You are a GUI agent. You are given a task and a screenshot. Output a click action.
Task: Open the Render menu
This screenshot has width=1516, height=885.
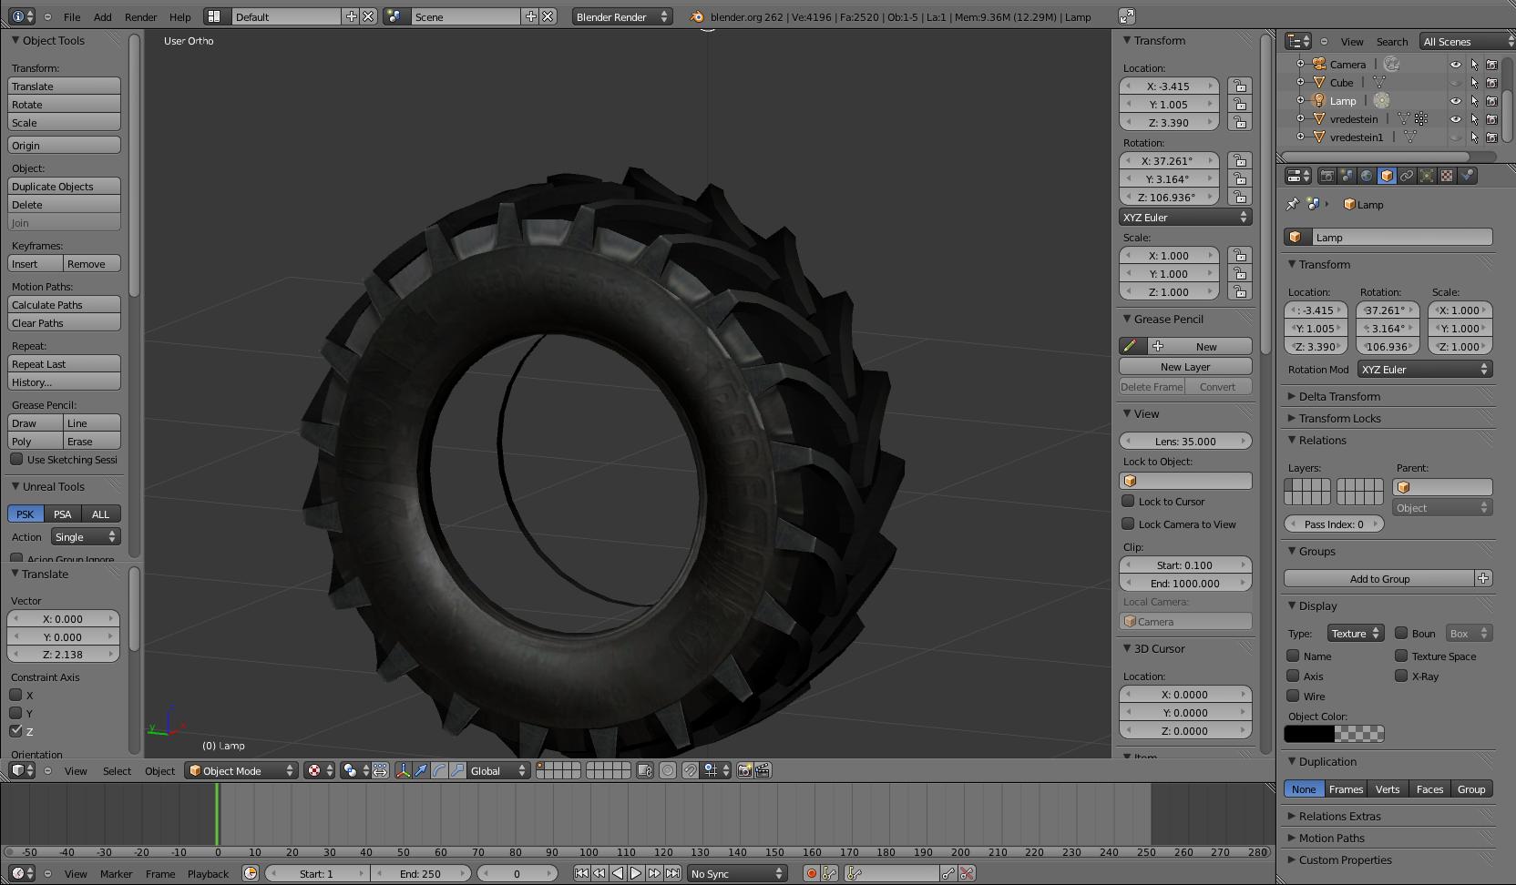pos(140,16)
